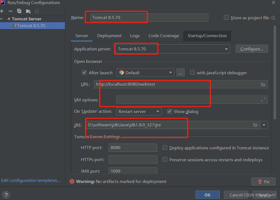
Task: Select Tomcat 8.5.70 in the configuration tree
Action: [32, 25]
